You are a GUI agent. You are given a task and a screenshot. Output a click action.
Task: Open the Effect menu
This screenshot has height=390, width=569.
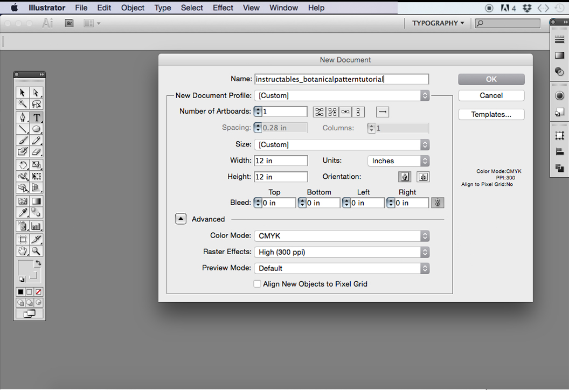click(223, 8)
